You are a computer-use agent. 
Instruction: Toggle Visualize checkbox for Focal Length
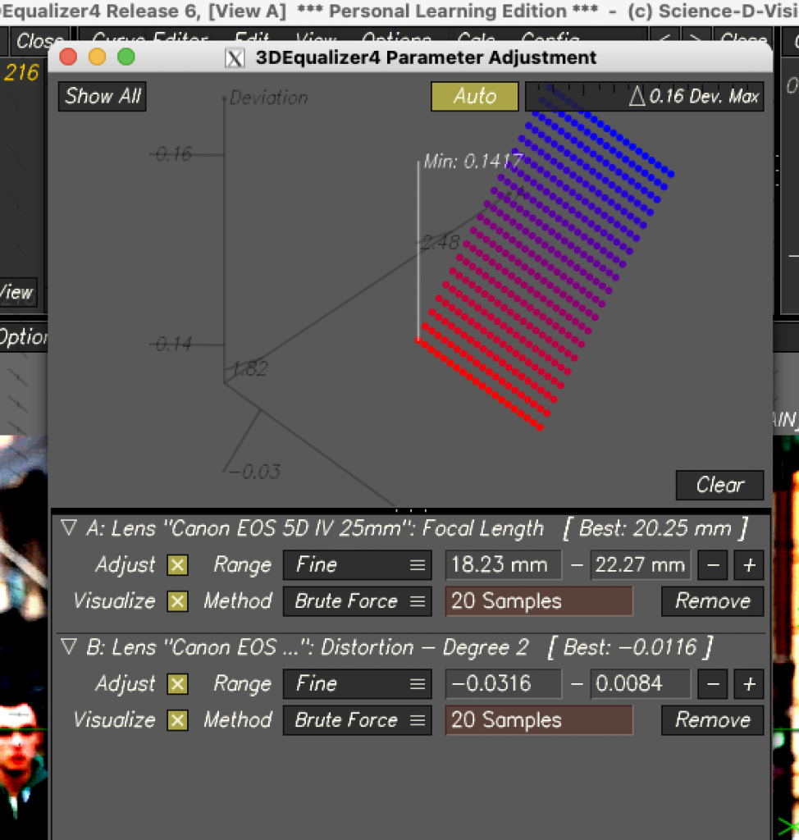[x=177, y=601]
